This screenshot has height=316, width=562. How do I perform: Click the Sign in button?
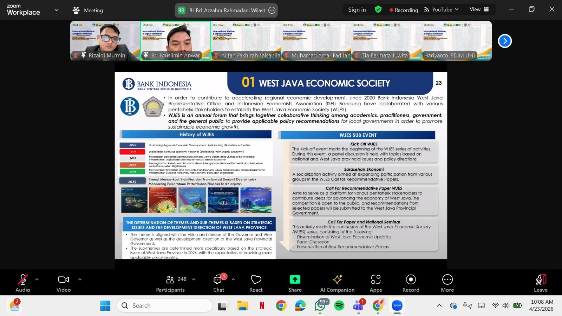pyautogui.click(x=357, y=9)
